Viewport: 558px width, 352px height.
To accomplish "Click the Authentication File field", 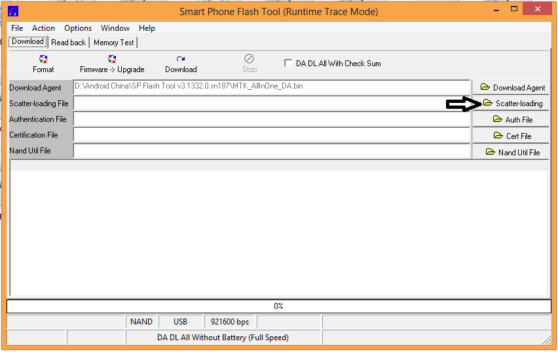I will pos(272,119).
